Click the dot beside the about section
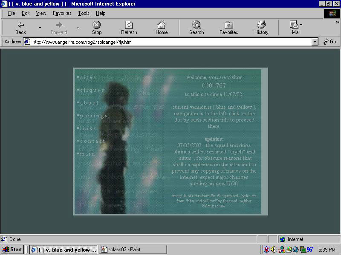The width and height of the screenshot is (341, 255). 78,102
